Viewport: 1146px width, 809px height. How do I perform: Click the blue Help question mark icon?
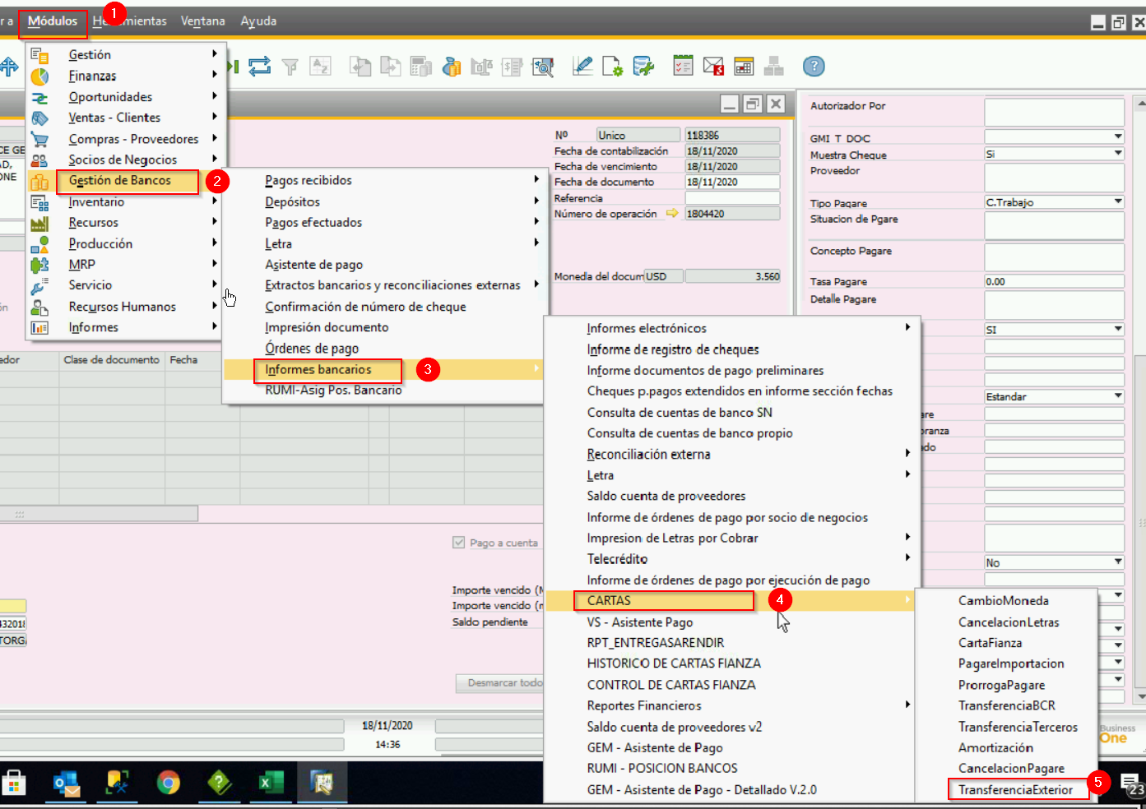coord(814,67)
